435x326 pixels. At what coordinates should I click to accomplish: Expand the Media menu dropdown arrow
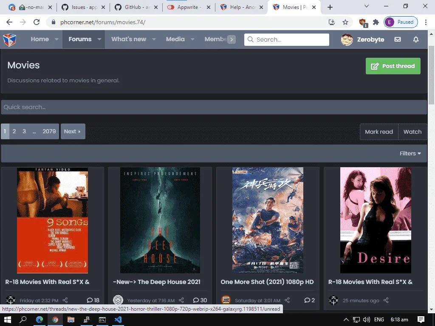(192, 39)
